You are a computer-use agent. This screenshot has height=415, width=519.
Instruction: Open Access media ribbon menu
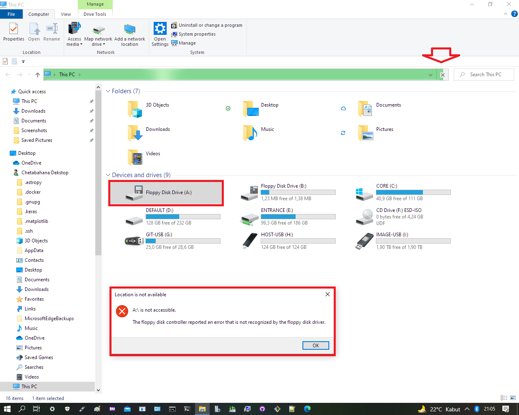74,34
